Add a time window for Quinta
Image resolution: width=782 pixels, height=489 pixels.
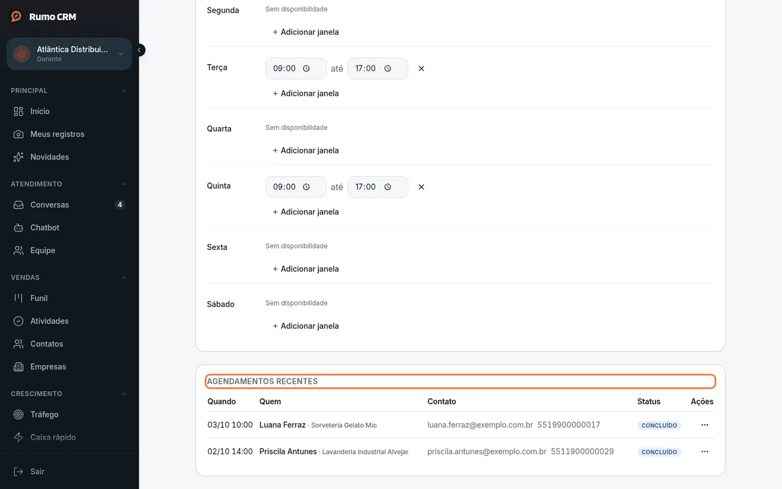pyautogui.click(x=305, y=212)
